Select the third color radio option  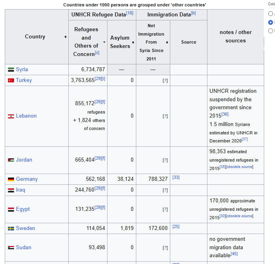pos(271,31)
